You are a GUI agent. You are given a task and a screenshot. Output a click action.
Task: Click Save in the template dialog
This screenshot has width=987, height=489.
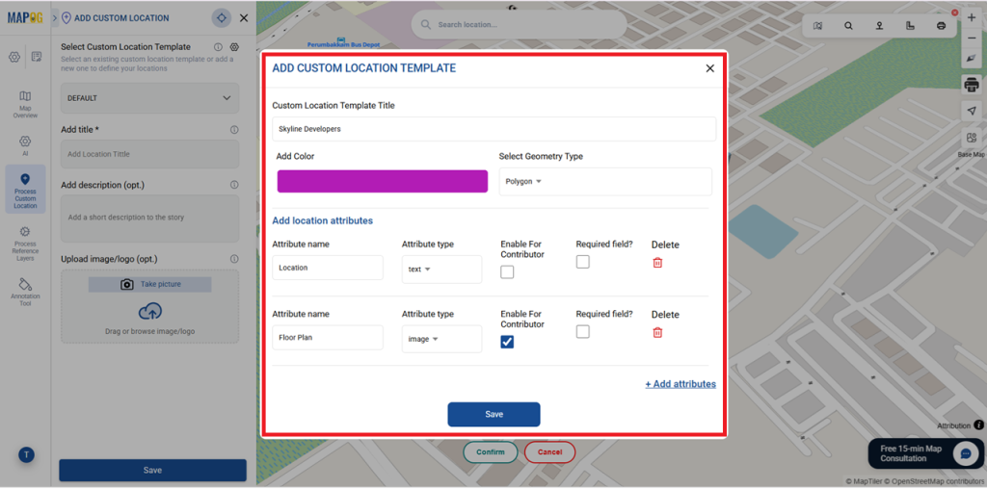coord(494,415)
